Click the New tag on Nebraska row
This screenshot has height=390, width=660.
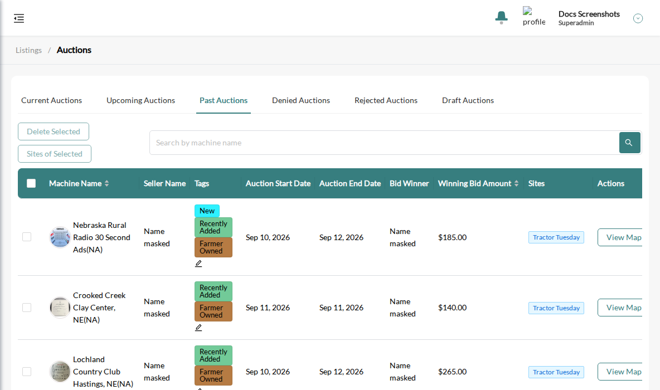(x=207, y=211)
